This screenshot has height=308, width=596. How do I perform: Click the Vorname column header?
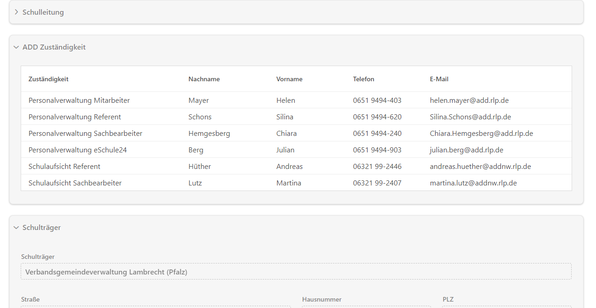tap(289, 79)
